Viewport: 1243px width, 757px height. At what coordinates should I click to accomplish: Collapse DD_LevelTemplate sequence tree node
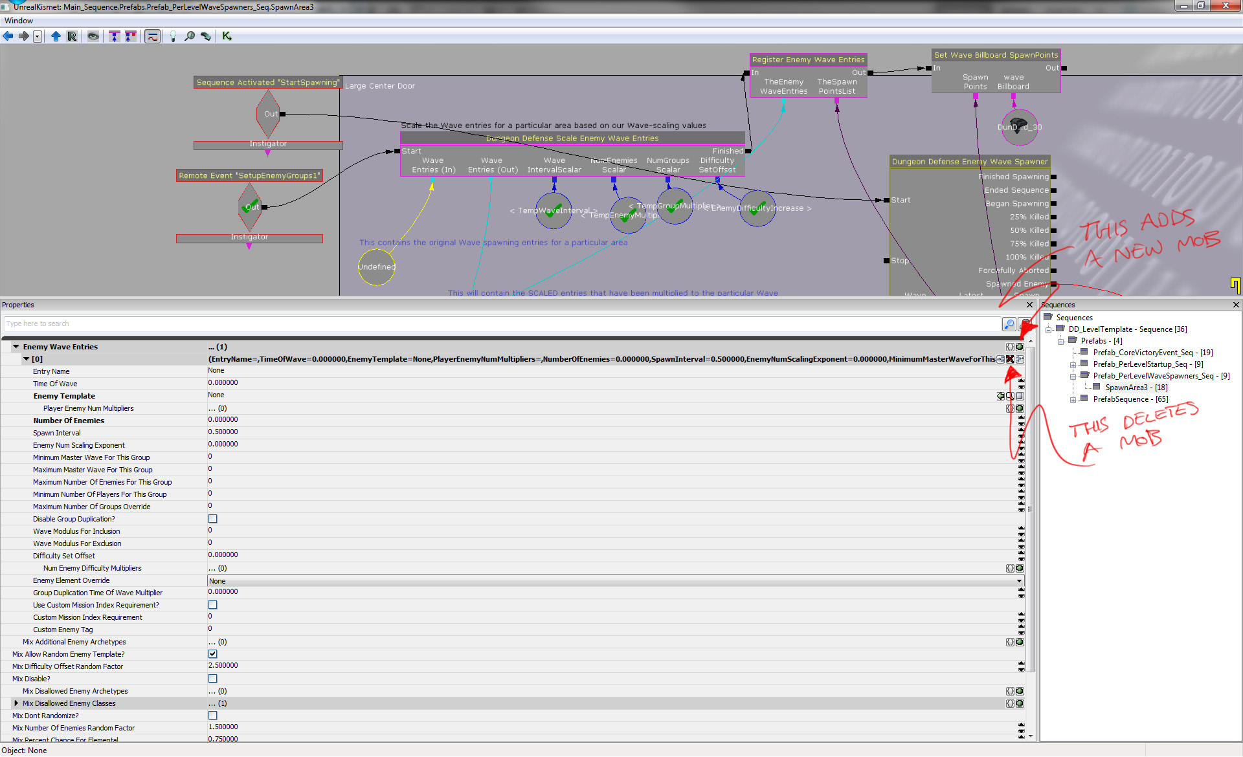[x=1049, y=330]
